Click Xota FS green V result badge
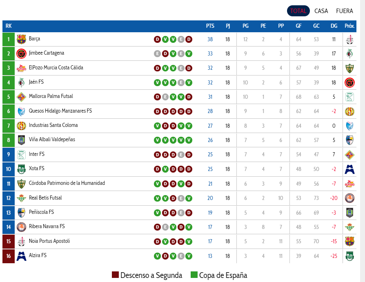The height and width of the screenshot is (282, 365). point(165,169)
